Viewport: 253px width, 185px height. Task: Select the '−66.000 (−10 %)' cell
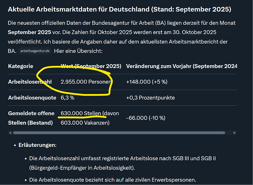tap(146, 118)
